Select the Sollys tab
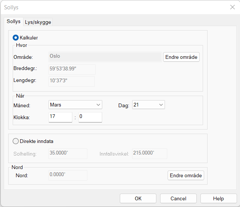This screenshot has width=240, height=207. point(13,22)
